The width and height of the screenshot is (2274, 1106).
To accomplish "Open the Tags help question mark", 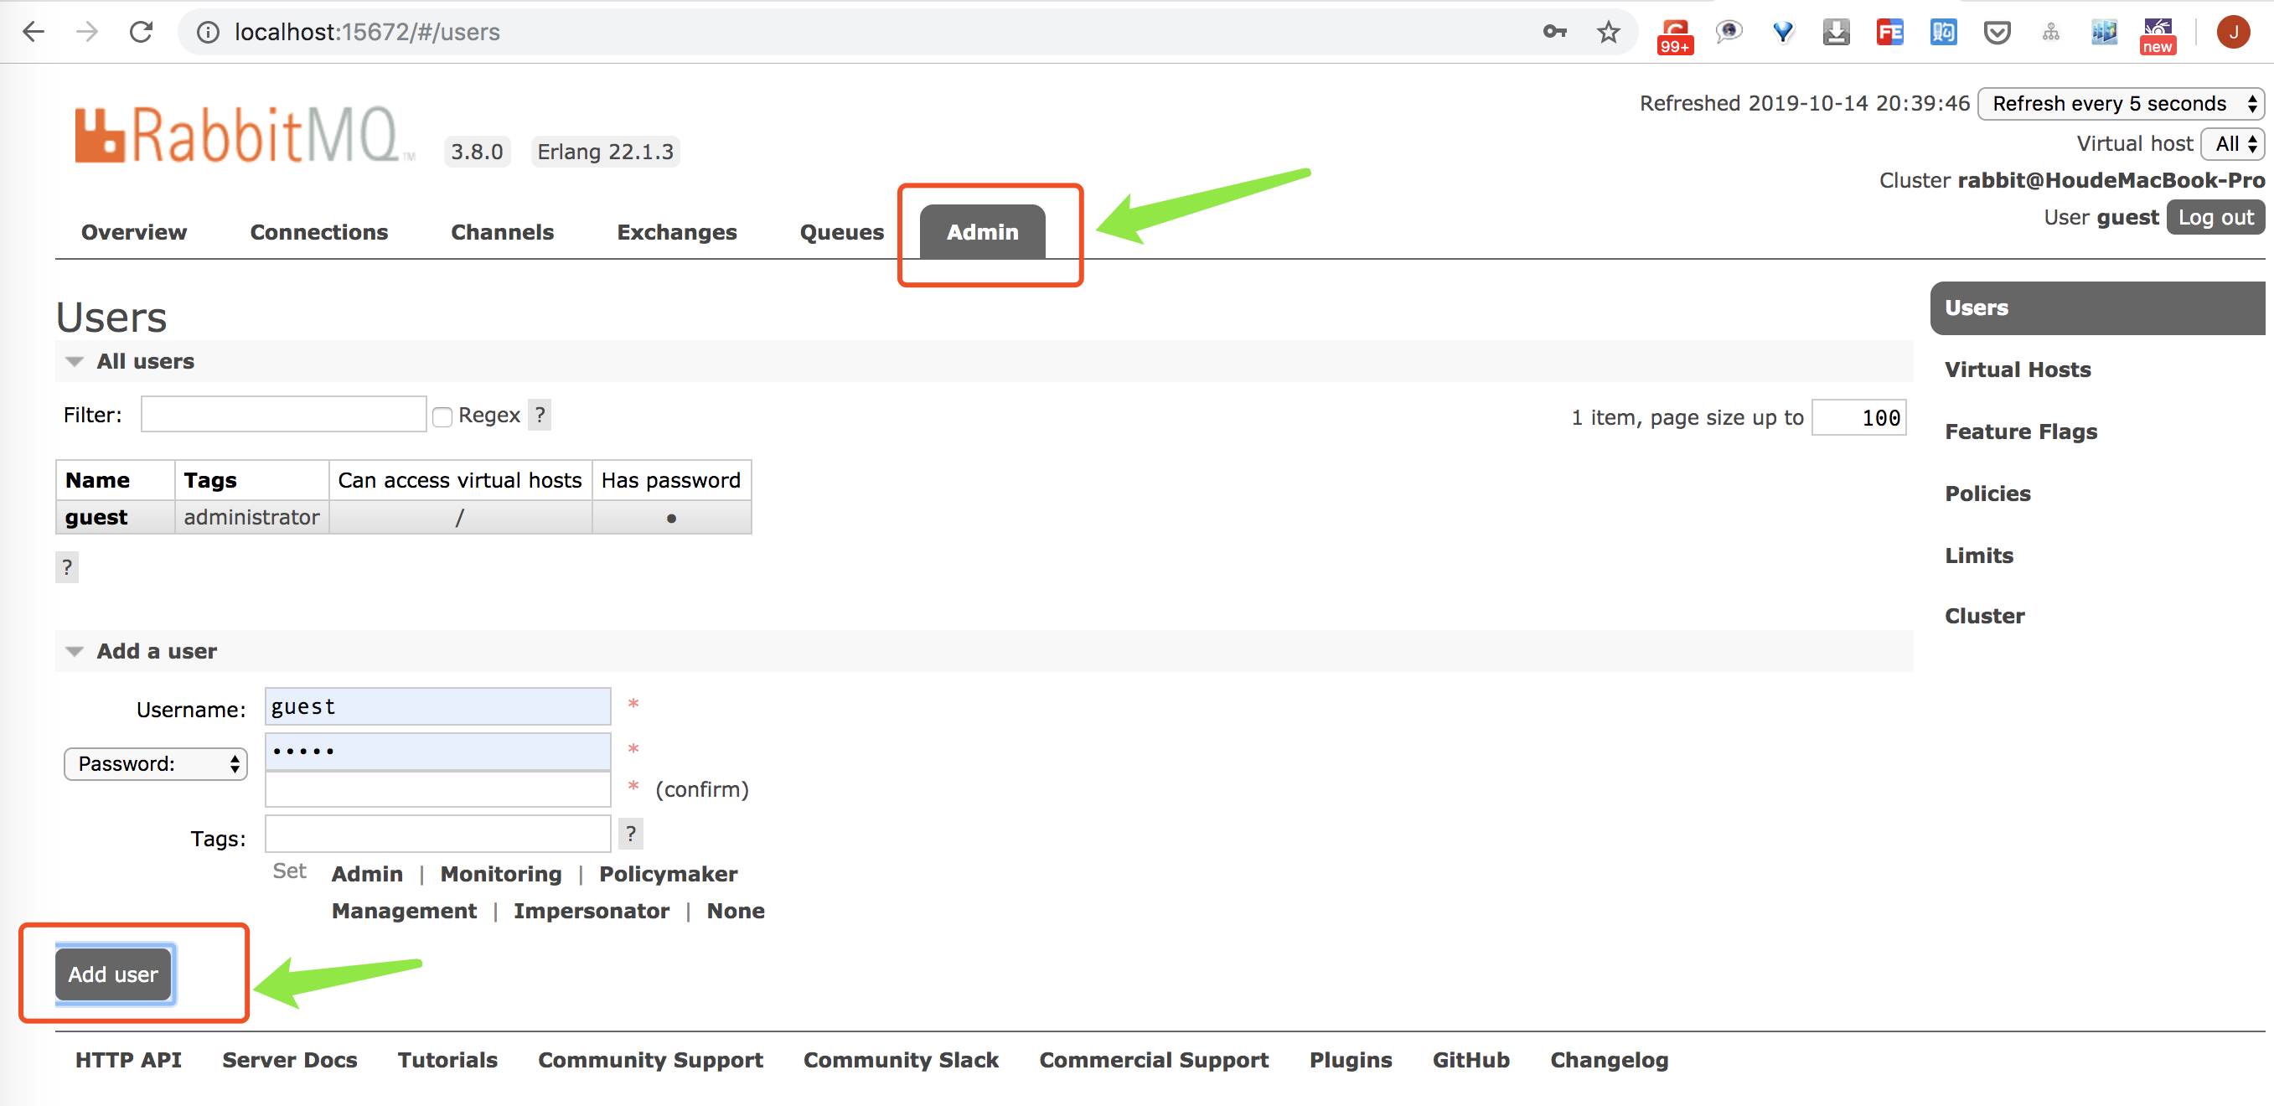I will 630,835.
